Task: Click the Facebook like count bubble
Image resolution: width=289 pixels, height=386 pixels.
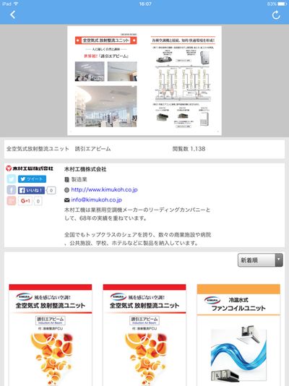Action: coord(51,190)
